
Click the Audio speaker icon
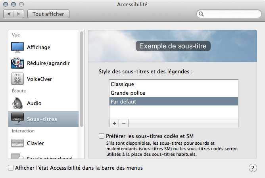pyautogui.click(x=17, y=103)
